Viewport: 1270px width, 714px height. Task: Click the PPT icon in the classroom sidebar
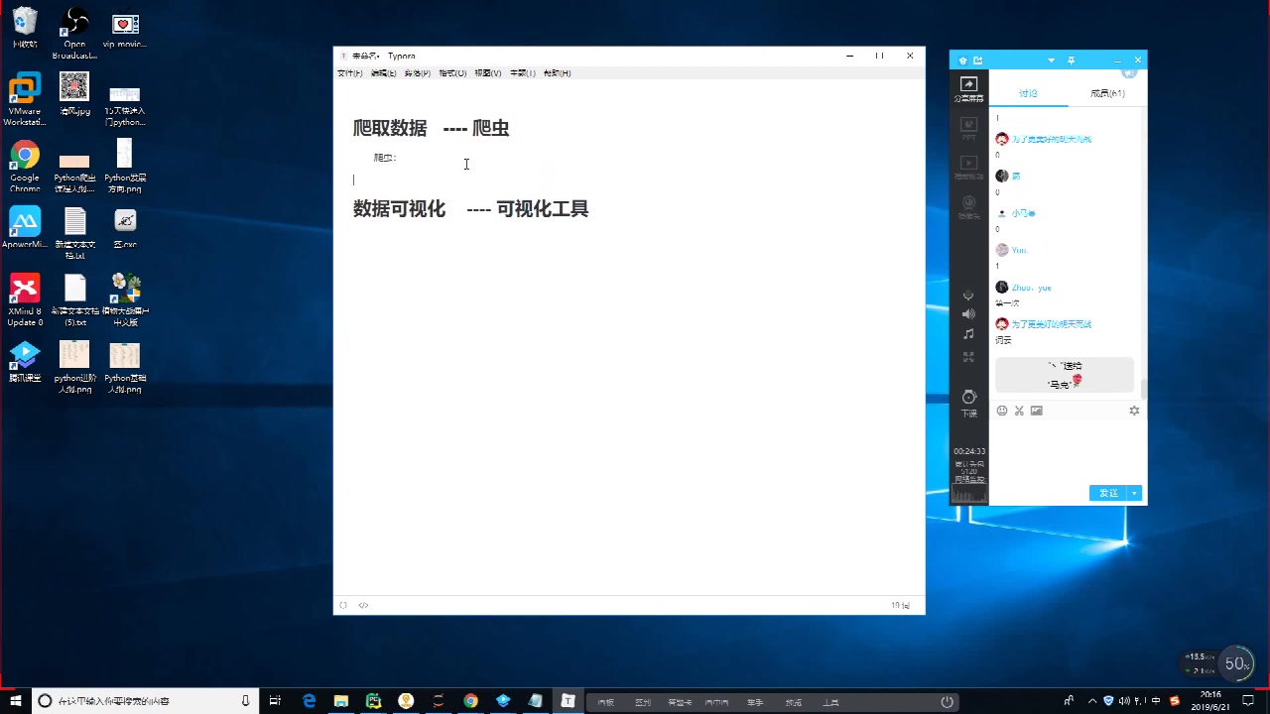(x=968, y=126)
